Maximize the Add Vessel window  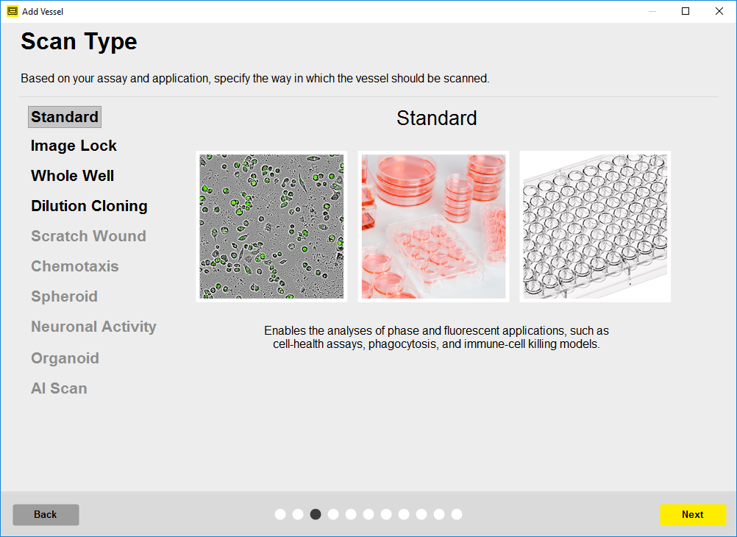click(x=686, y=11)
